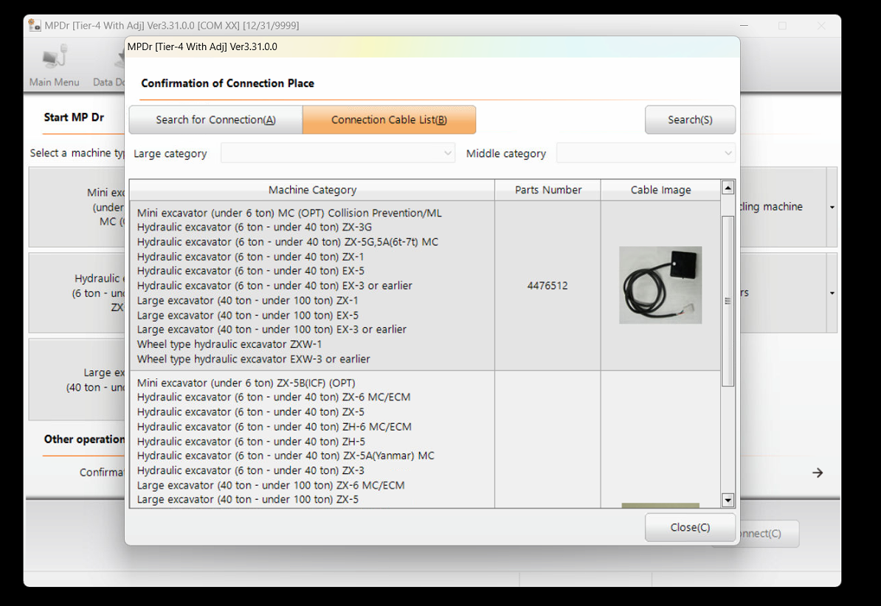The width and height of the screenshot is (881, 606).
Task: Click the Search(S) button
Action: pos(690,119)
